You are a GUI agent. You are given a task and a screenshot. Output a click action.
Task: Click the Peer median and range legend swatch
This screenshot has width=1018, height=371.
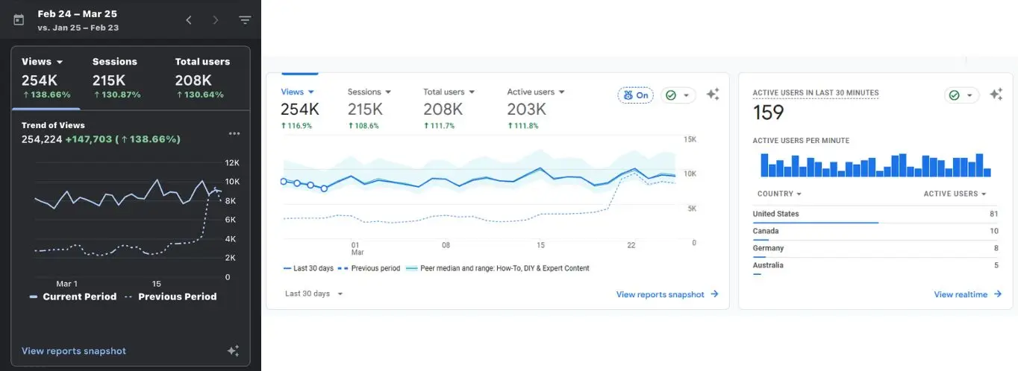(x=411, y=268)
